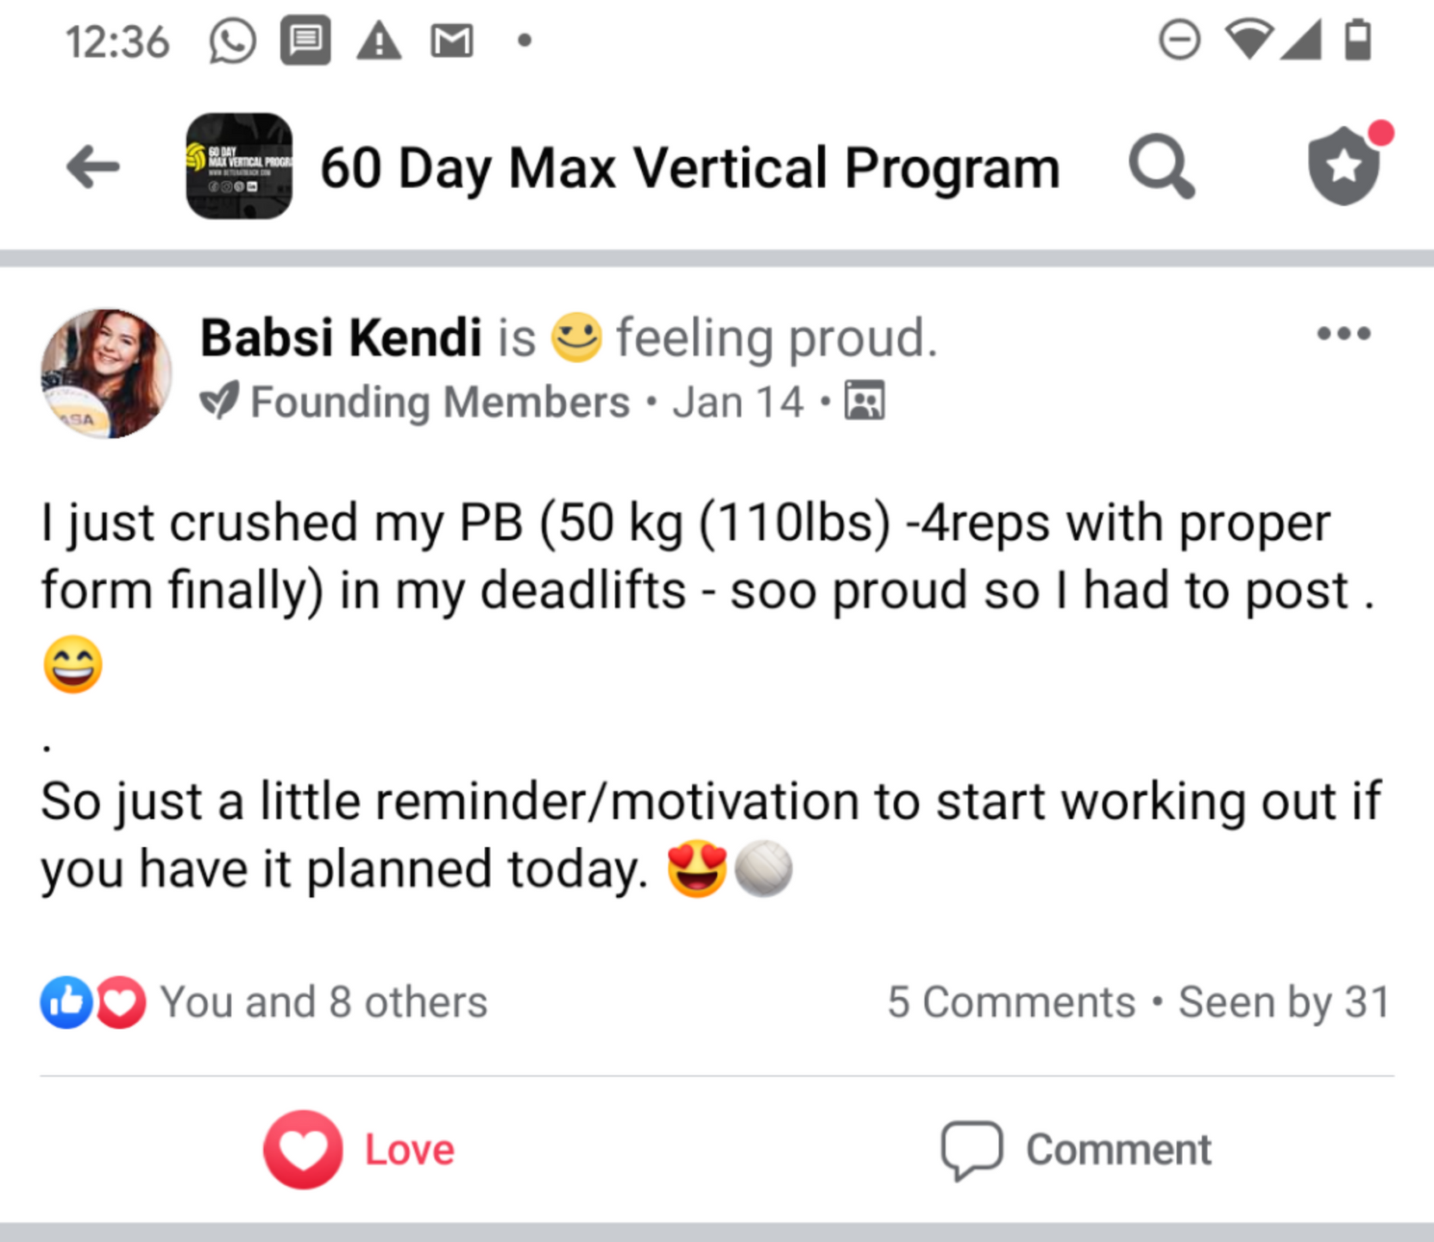Viewport: 1434px width, 1242px height.
Task: Tap the back arrow icon
Action: [x=92, y=166]
